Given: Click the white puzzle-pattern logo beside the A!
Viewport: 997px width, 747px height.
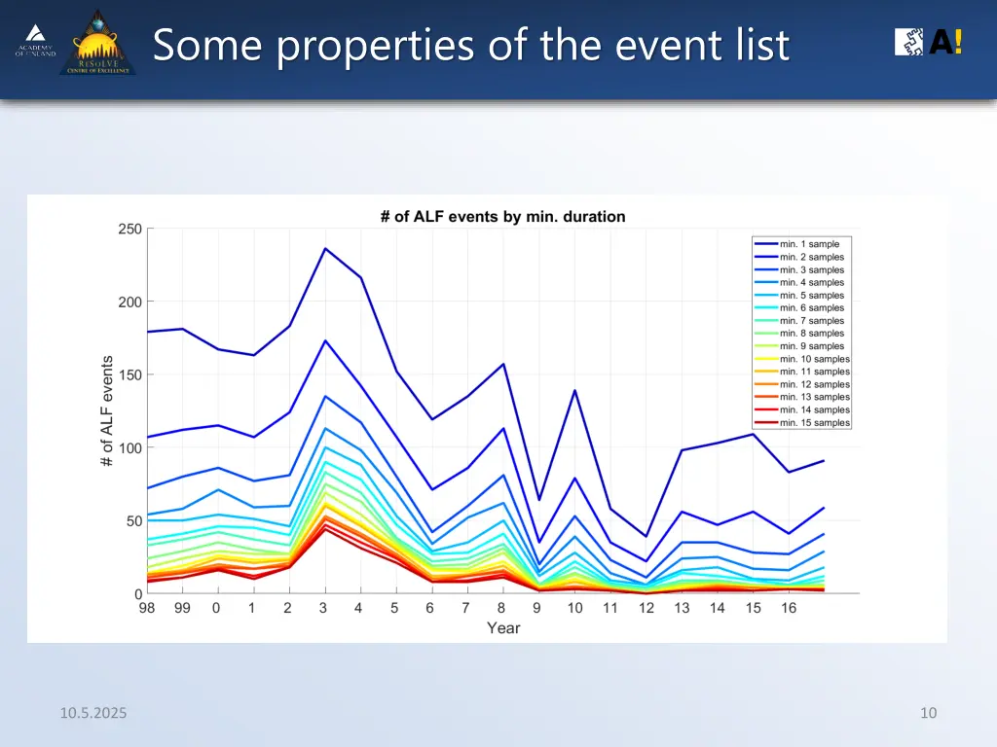Looking at the screenshot, I should 908,42.
